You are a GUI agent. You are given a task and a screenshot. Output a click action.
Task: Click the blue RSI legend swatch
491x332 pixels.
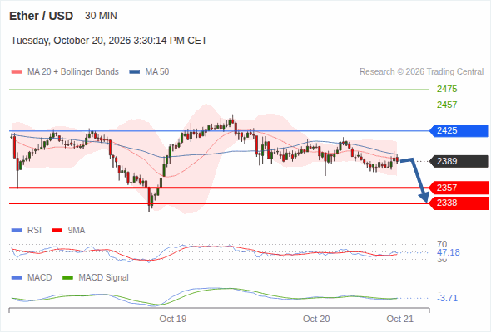point(17,231)
